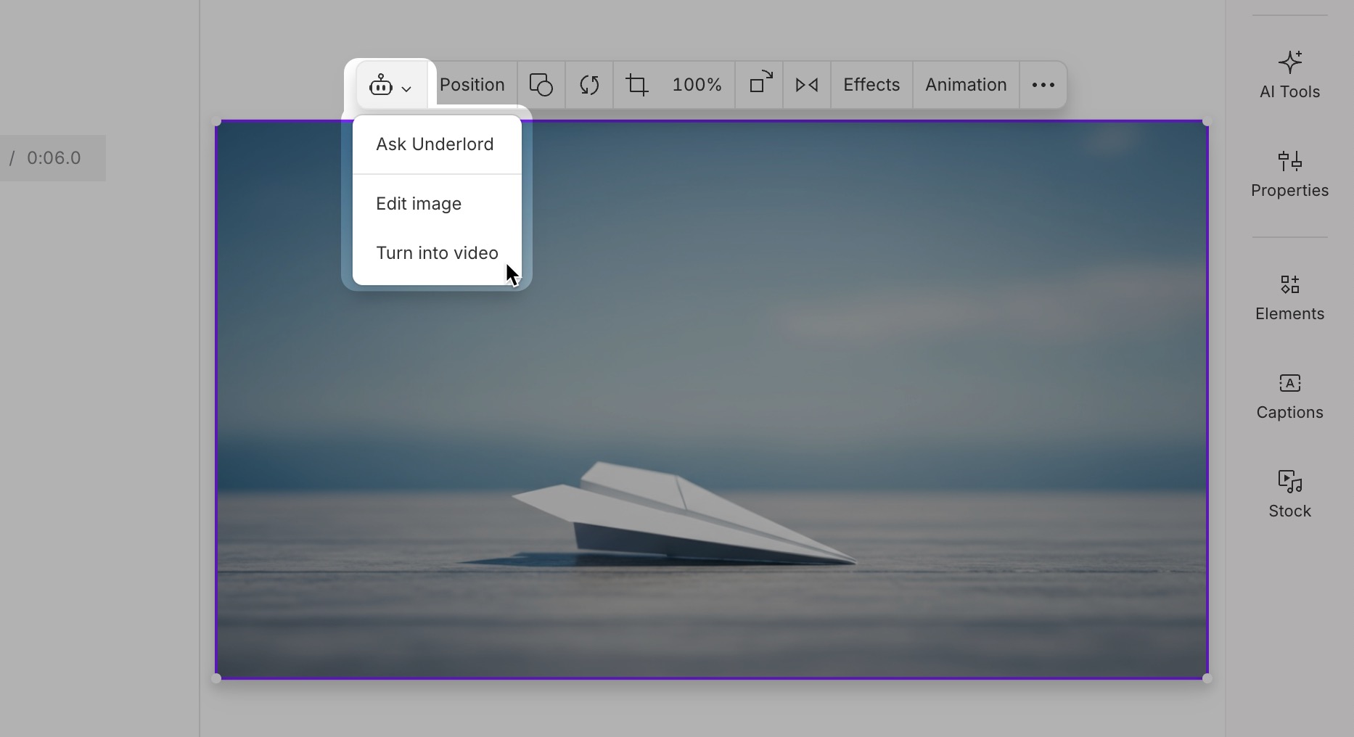Open the Animation options
1354x737 pixels.
[x=965, y=84]
